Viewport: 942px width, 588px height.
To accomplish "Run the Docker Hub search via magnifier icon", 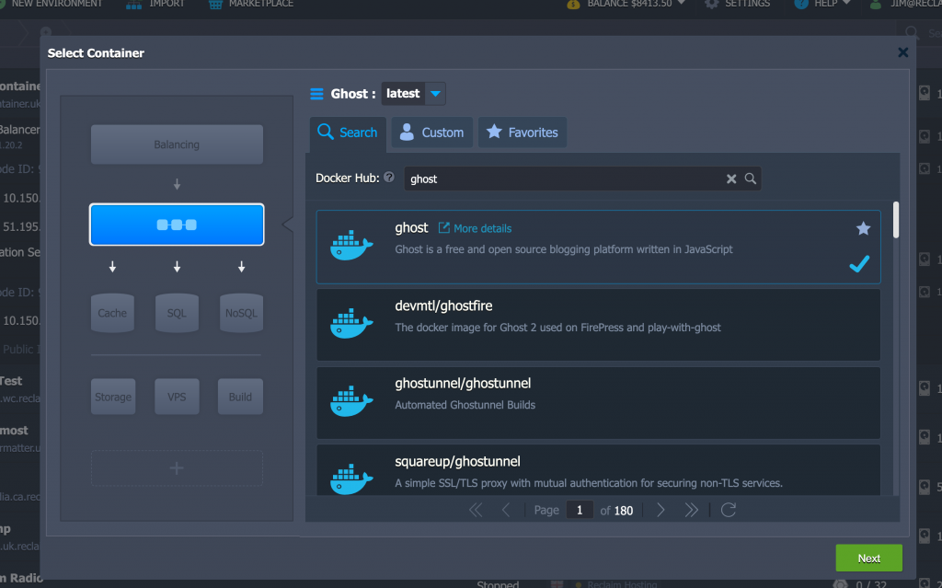I will coord(751,179).
